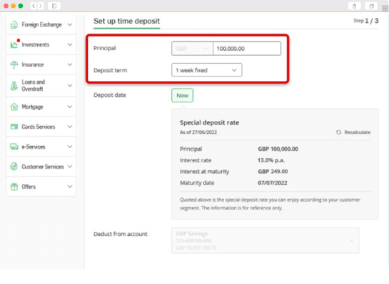
Task: Click the Loans and Overdraft money bag icon
Action: (x=14, y=86)
